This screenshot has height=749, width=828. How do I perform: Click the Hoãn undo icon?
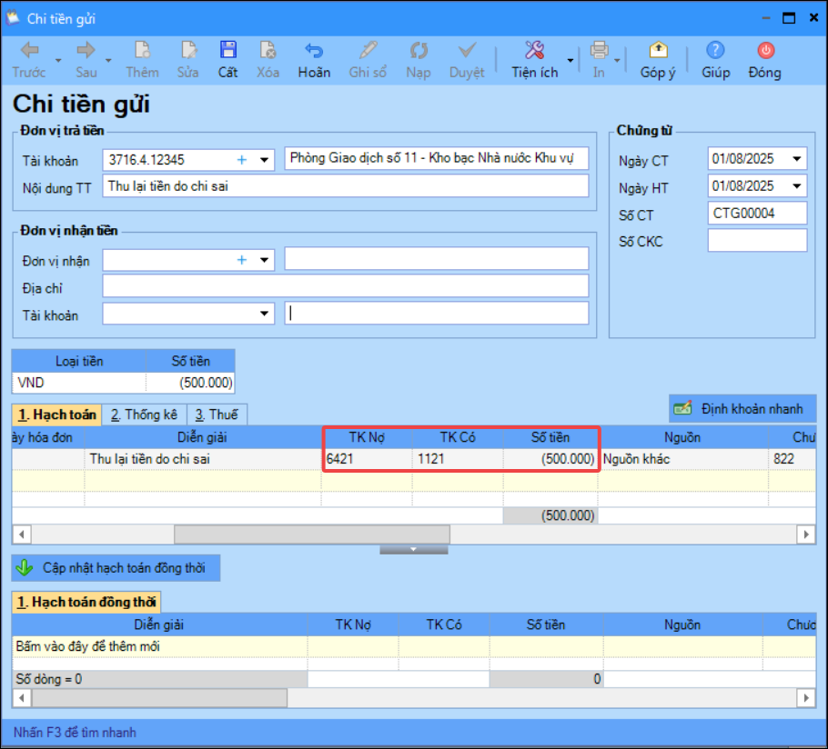(314, 50)
